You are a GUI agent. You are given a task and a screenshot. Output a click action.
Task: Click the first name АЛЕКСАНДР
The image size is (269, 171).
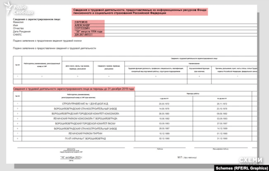(x=83, y=25)
